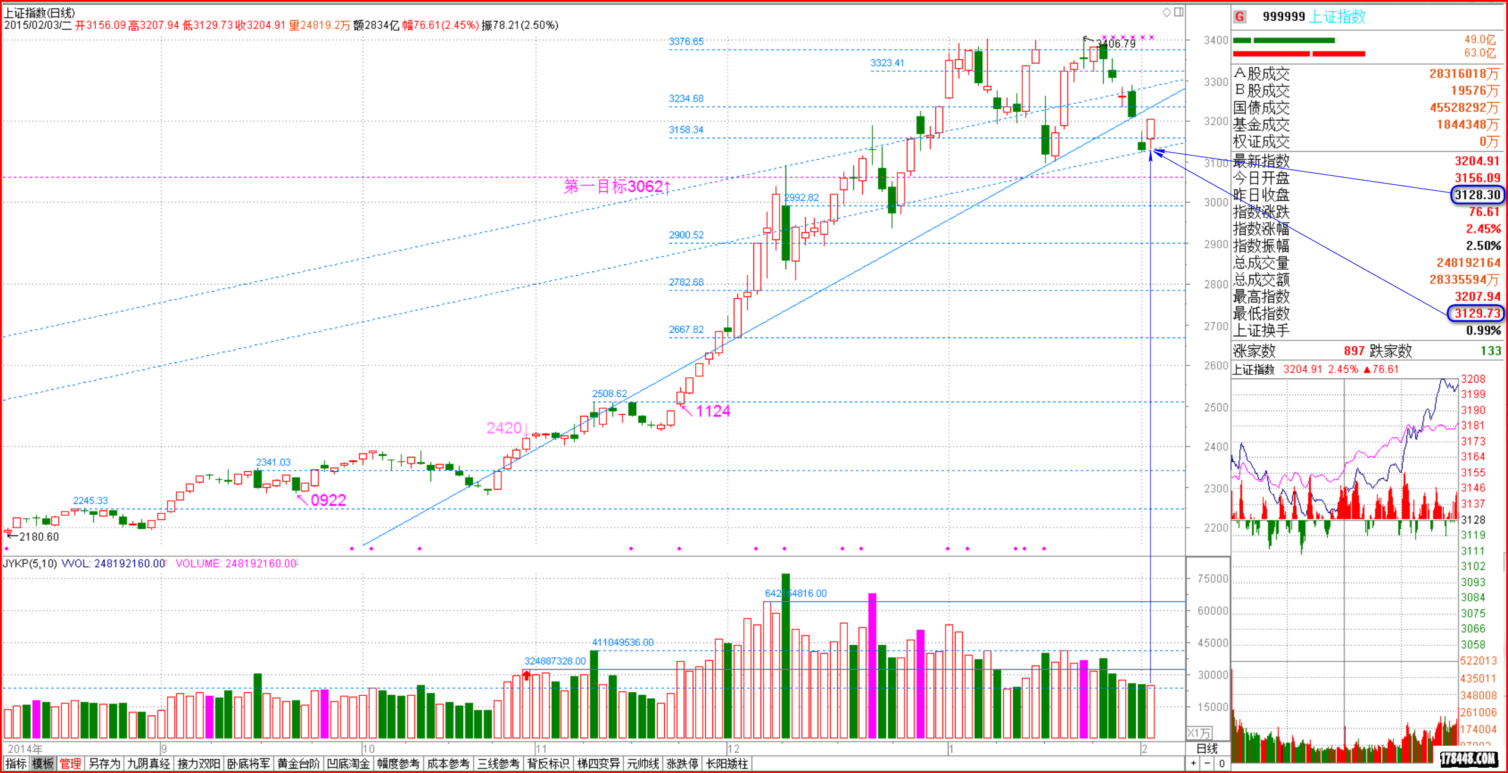
Task: Click the 3376.65 price level label
Action: tap(686, 42)
